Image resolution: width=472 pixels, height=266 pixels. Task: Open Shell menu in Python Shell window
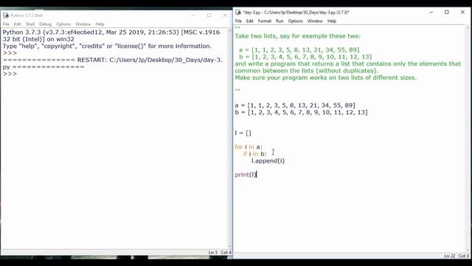(x=30, y=24)
